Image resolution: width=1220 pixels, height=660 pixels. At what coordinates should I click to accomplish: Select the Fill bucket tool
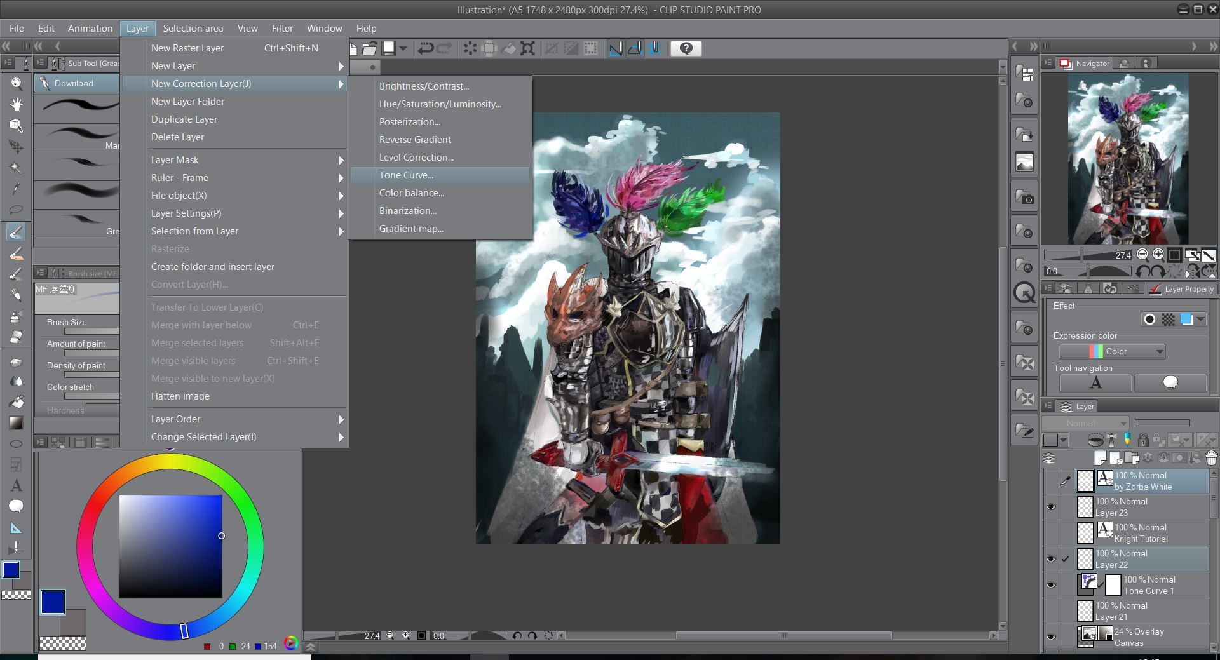(x=17, y=401)
